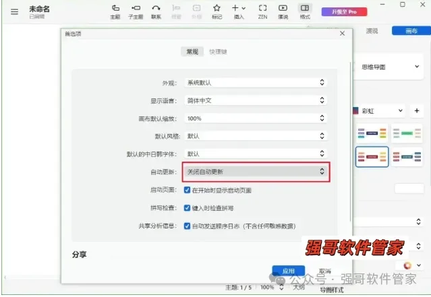Viewport: 431px width, 297px height.
Task: Open the 插入 insert menu
Action: pyautogui.click(x=239, y=12)
